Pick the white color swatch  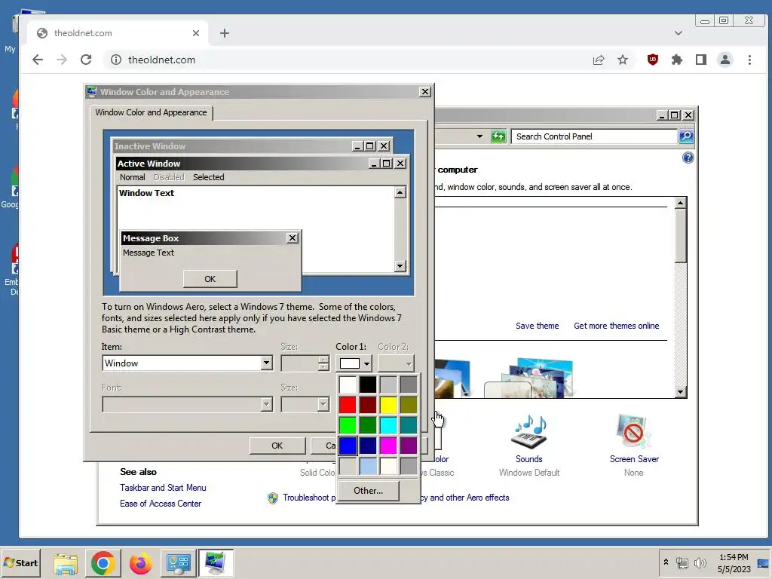tap(348, 384)
